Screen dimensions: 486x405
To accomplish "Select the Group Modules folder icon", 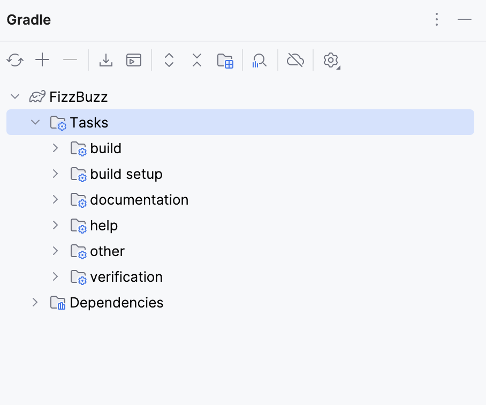I will click(x=225, y=60).
